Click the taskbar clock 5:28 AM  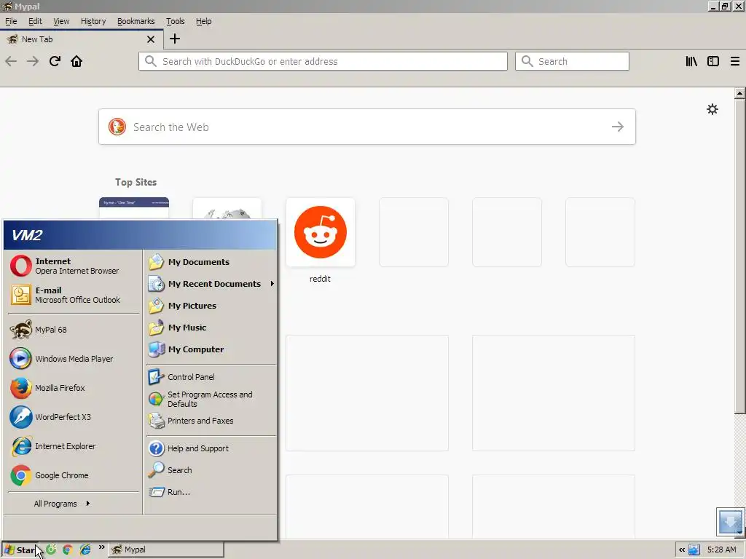pyautogui.click(x=721, y=550)
